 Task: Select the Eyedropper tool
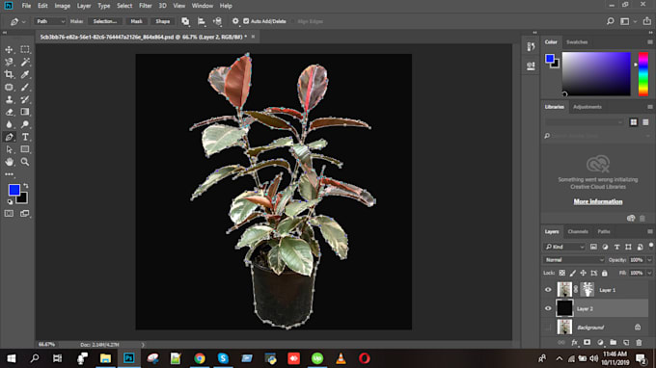[x=25, y=75]
